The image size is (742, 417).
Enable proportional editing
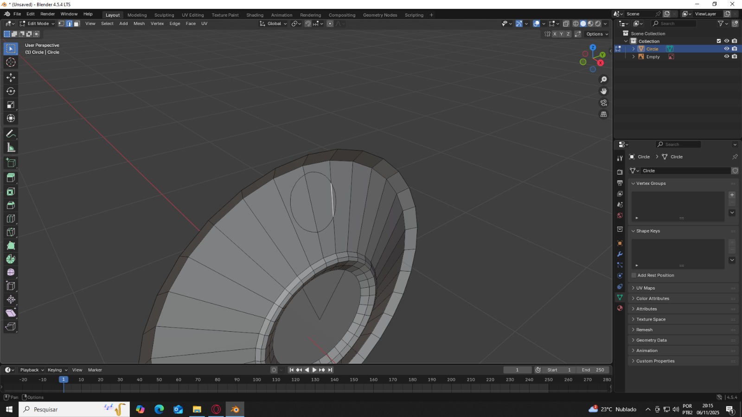330,24
